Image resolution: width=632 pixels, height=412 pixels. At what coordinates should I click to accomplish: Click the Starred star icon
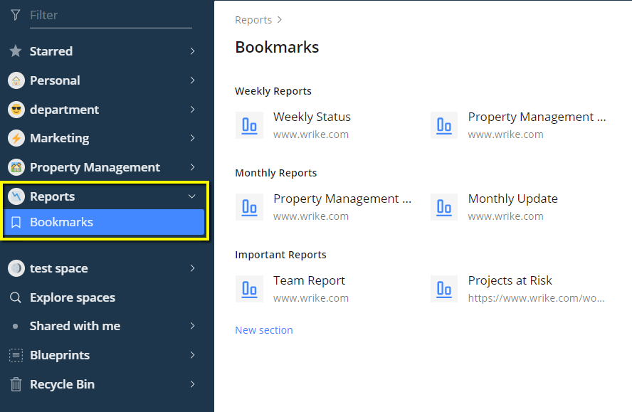click(x=16, y=51)
